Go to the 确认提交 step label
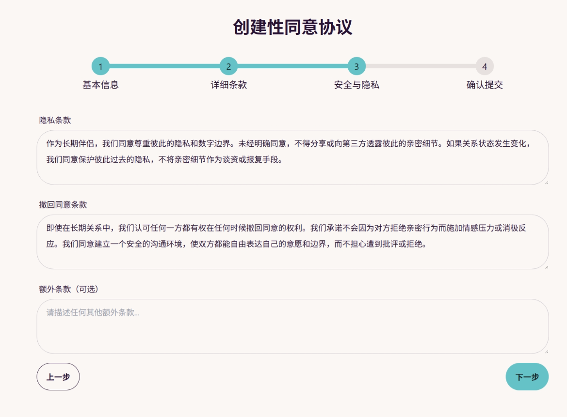567x417 pixels. (485, 85)
